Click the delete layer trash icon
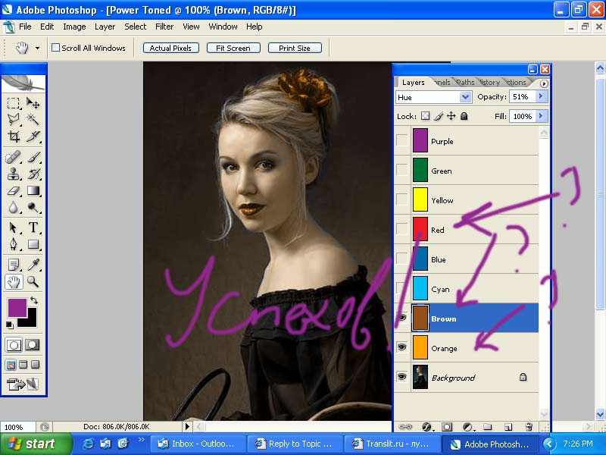This screenshot has height=455, width=606. (x=529, y=427)
